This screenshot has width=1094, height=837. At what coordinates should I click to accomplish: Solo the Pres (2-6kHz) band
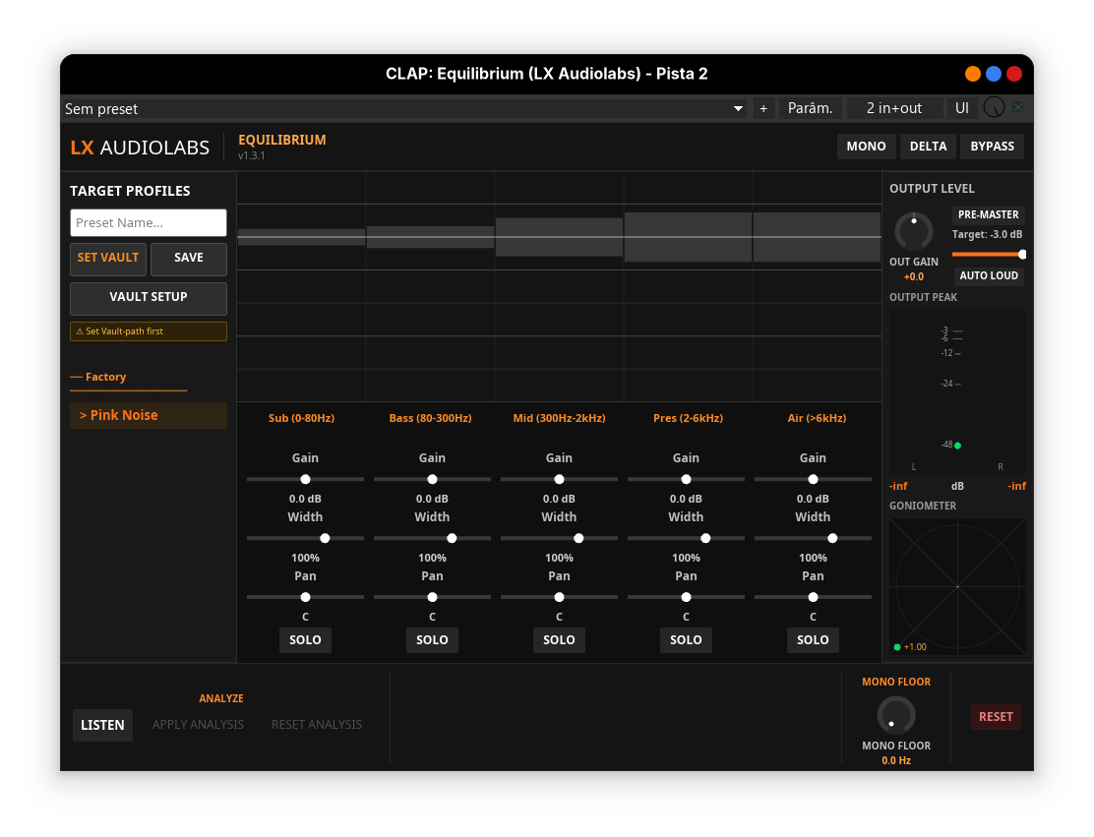click(686, 640)
